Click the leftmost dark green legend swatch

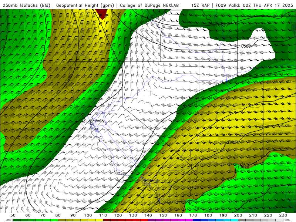pyautogui.click(x=17, y=220)
